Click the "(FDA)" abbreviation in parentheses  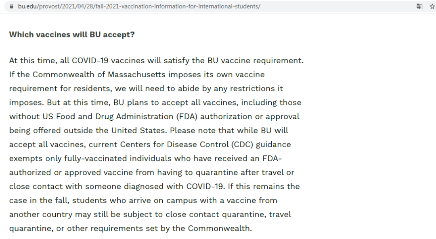187,116
